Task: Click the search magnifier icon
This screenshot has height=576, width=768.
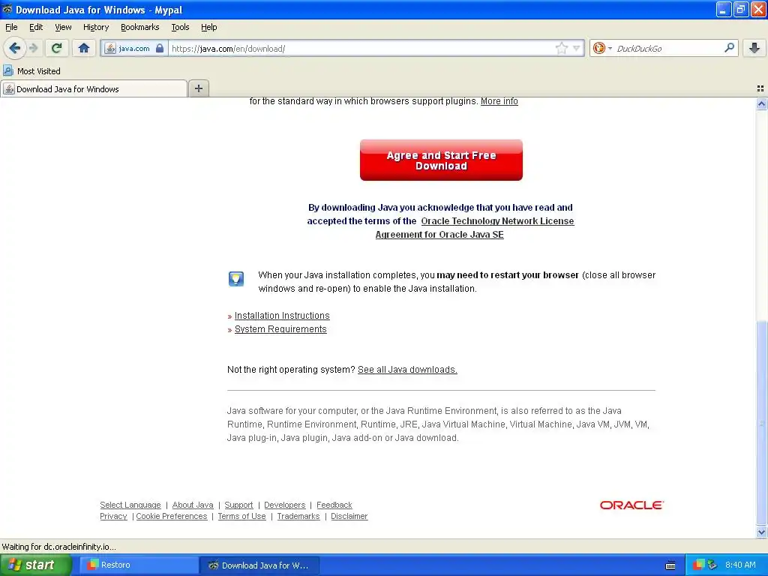Action: tap(729, 47)
